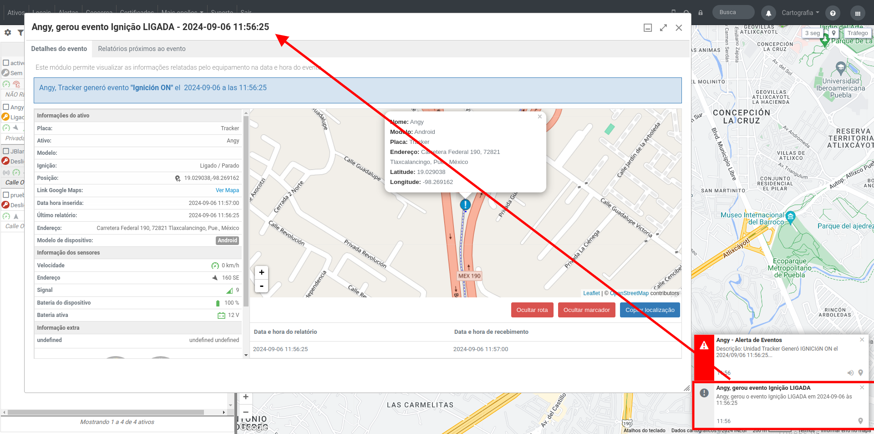Open the Cartografia dropdown
The height and width of the screenshot is (434, 874).
pos(800,13)
